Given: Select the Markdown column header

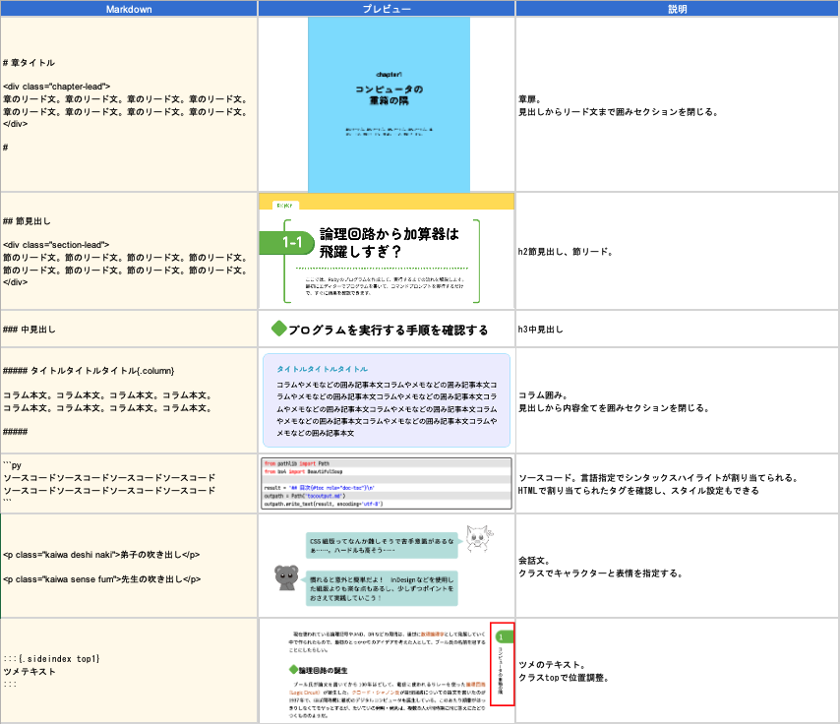Looking at the screenshot, I should (128, 9).
